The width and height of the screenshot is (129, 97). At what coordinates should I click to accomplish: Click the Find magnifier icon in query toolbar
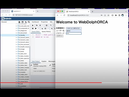coord(51,25)
